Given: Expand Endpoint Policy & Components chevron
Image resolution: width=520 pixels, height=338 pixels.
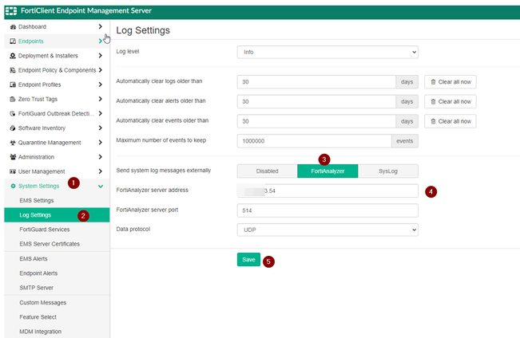Looking at the screenshot, I should [100, 70].
